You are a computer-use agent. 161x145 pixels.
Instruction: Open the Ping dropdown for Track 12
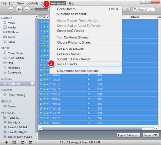tap(89, 75)
